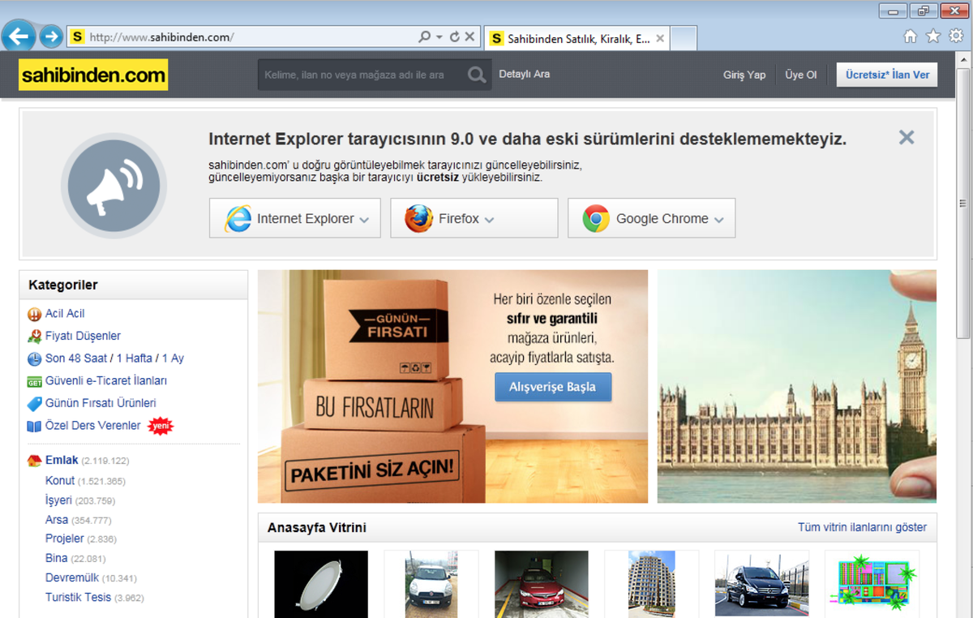The width and height of the screenshot is (973, 618).
Task: Click the site search input field
Action: 362,75
